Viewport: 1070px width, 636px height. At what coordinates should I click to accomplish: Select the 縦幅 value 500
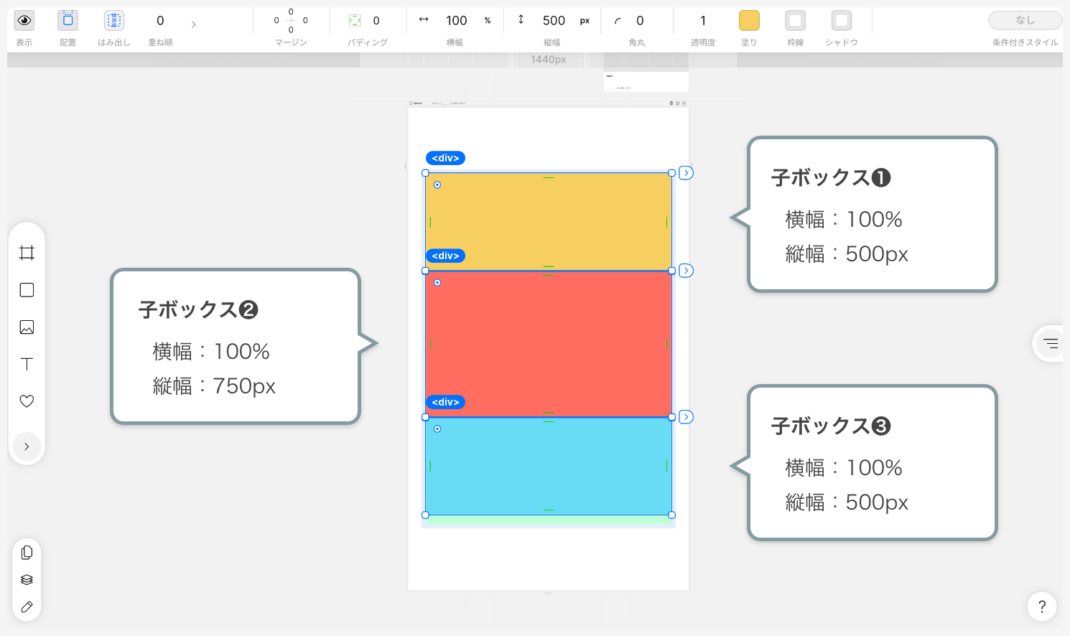point(554,21)
